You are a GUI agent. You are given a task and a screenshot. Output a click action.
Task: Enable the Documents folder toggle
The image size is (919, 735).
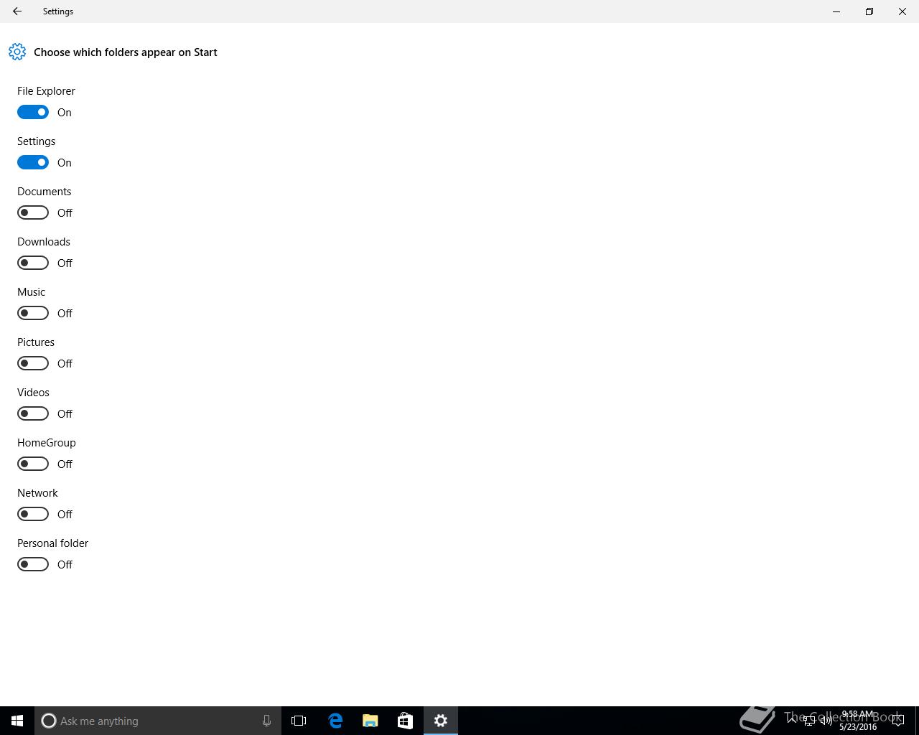pyautogui.click(x=33, y=212)
